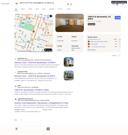This screenshot has height=135, width=128.
Task: Click the Directions button on map
Action: pyautogui.click(x=48, y=50)
